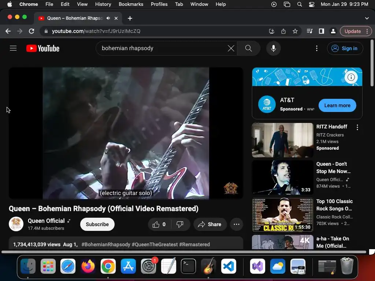Open more actions ellipsis below video
375x281 pixels.
237,224
